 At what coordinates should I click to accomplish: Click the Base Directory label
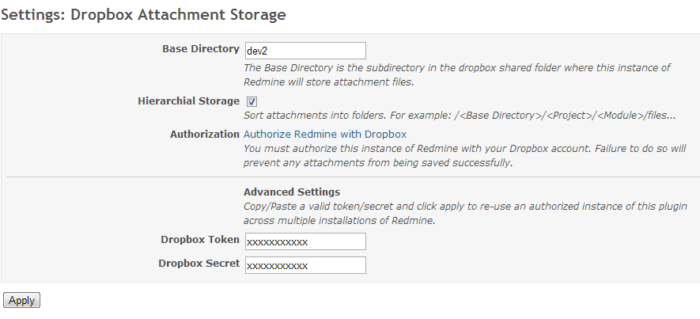pos(200,49)
